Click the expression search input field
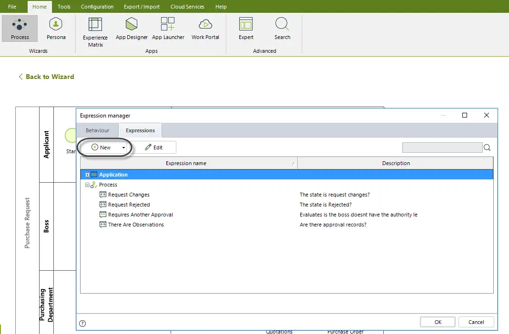 coord(442,147)
